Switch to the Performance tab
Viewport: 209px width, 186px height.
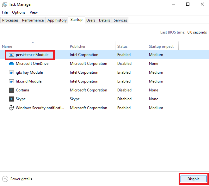click(x=33, y=20)
